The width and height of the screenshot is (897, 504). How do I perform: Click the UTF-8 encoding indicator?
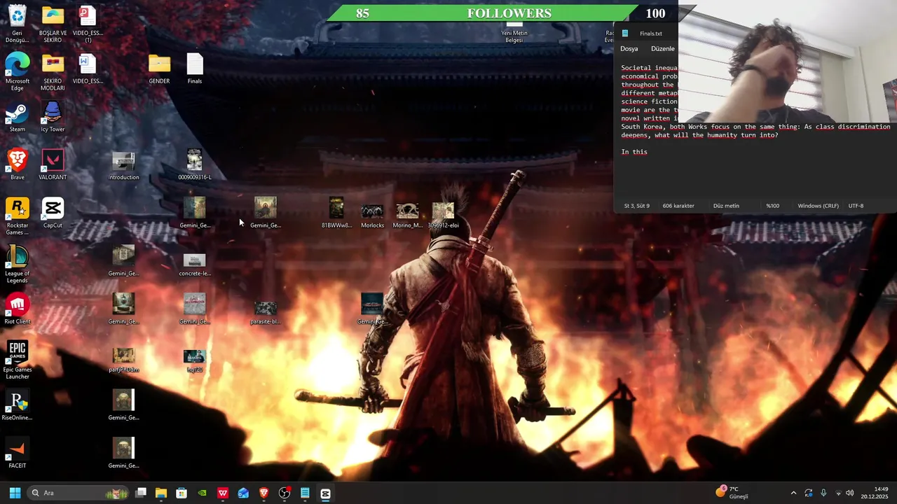pos(856,206)
